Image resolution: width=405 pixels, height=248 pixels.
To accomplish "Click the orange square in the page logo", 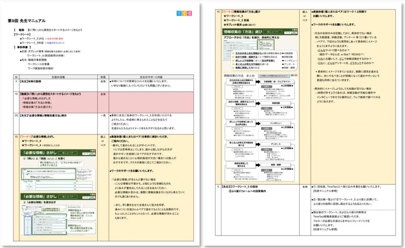I will point(184,13).
